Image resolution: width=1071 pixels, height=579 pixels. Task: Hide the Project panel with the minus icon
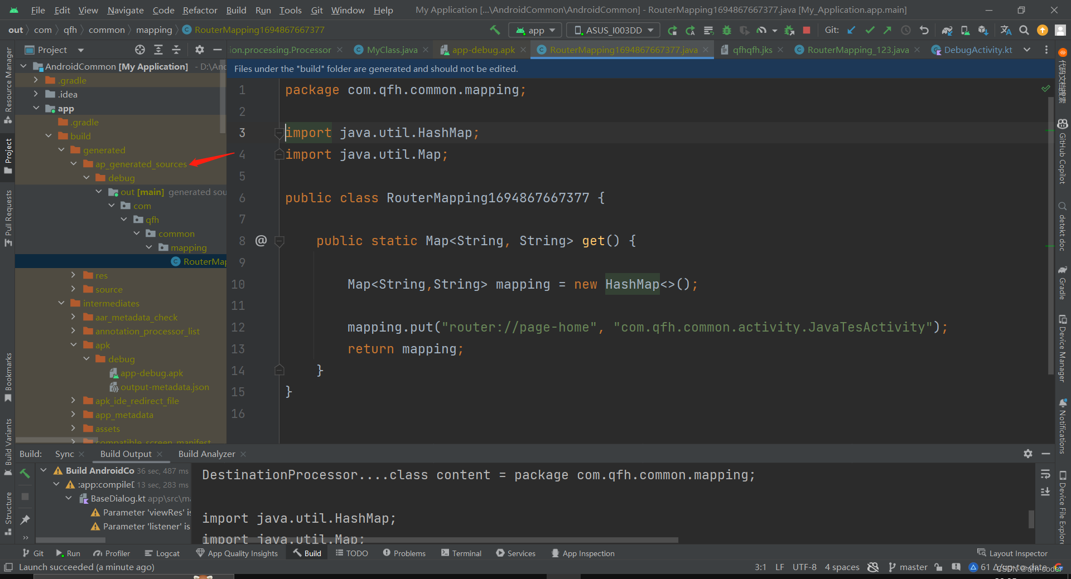pos(218,50)
